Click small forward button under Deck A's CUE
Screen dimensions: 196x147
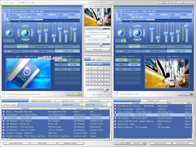point(11,41)
